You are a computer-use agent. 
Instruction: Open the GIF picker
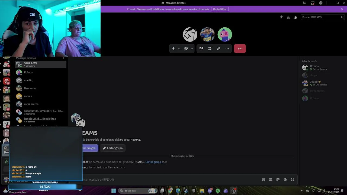(x=271, y=180)
